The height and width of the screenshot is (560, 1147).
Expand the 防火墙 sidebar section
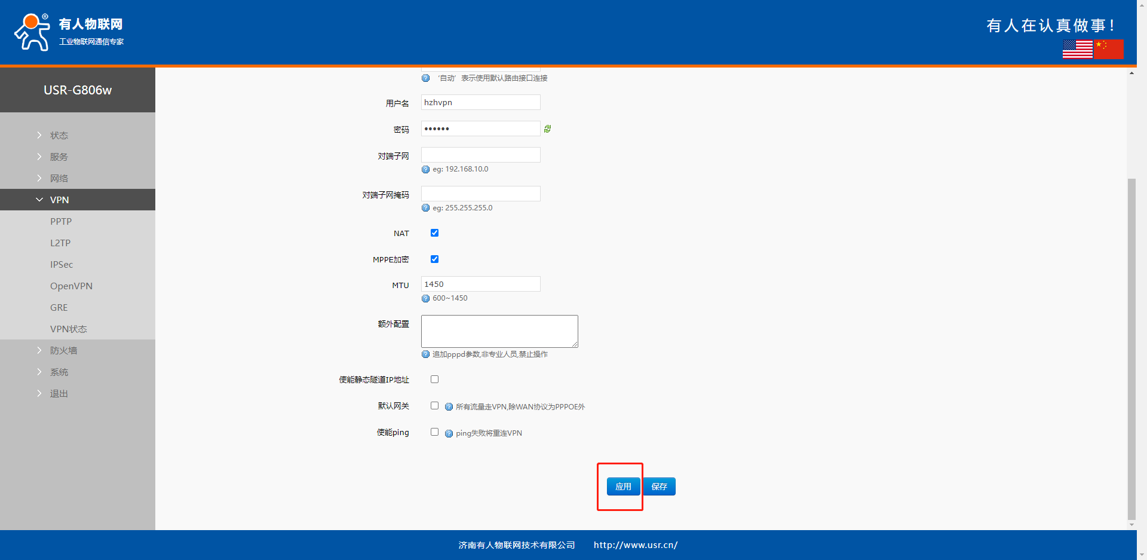[63, 351]
